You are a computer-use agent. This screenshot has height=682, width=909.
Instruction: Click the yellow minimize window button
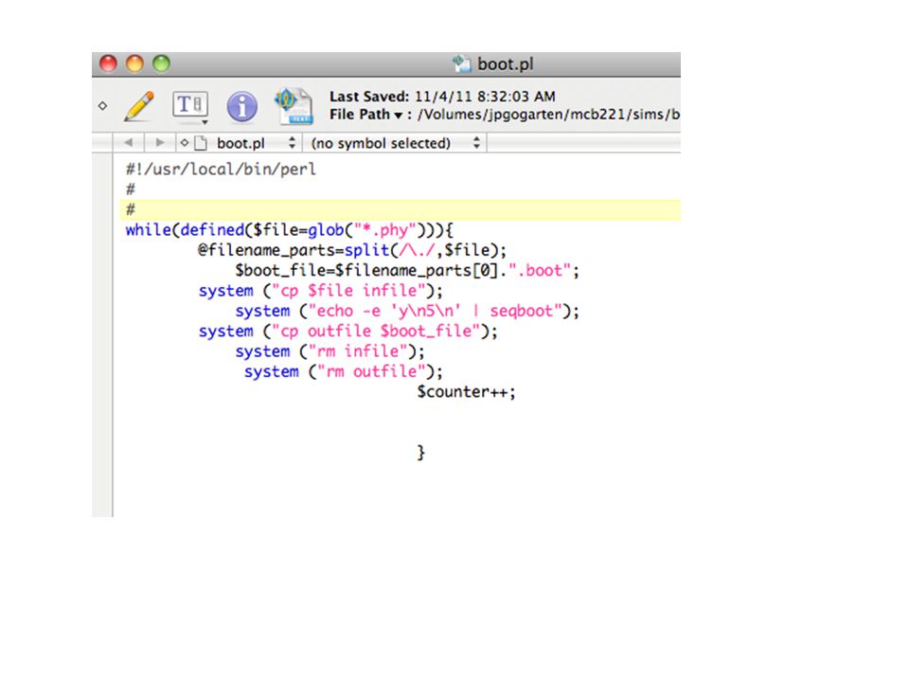tap(134, 63)
